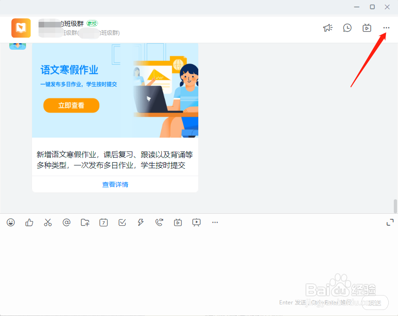This screenshot has height=316, width=398.
Task: Click the green 家校 tag badge
Action: 92,23
